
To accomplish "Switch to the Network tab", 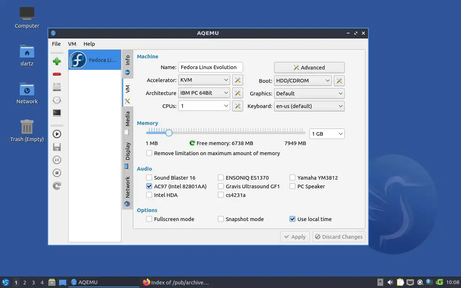I will coord(127,191).
